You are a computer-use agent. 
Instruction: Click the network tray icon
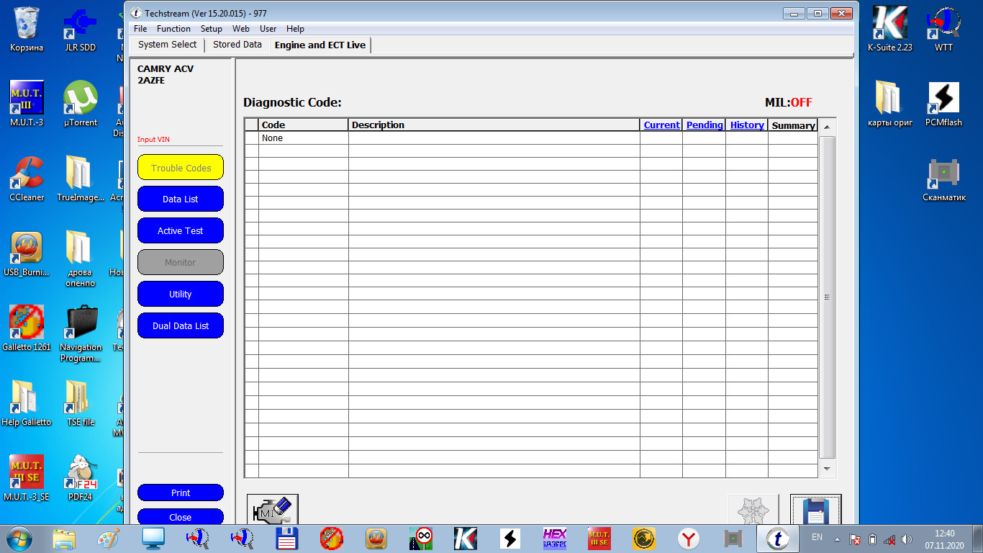point(889,539)
